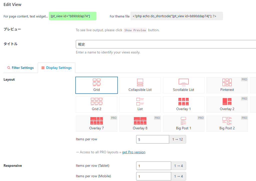
Task: Choose the Collapsible List layout
Action: point(140,85)
